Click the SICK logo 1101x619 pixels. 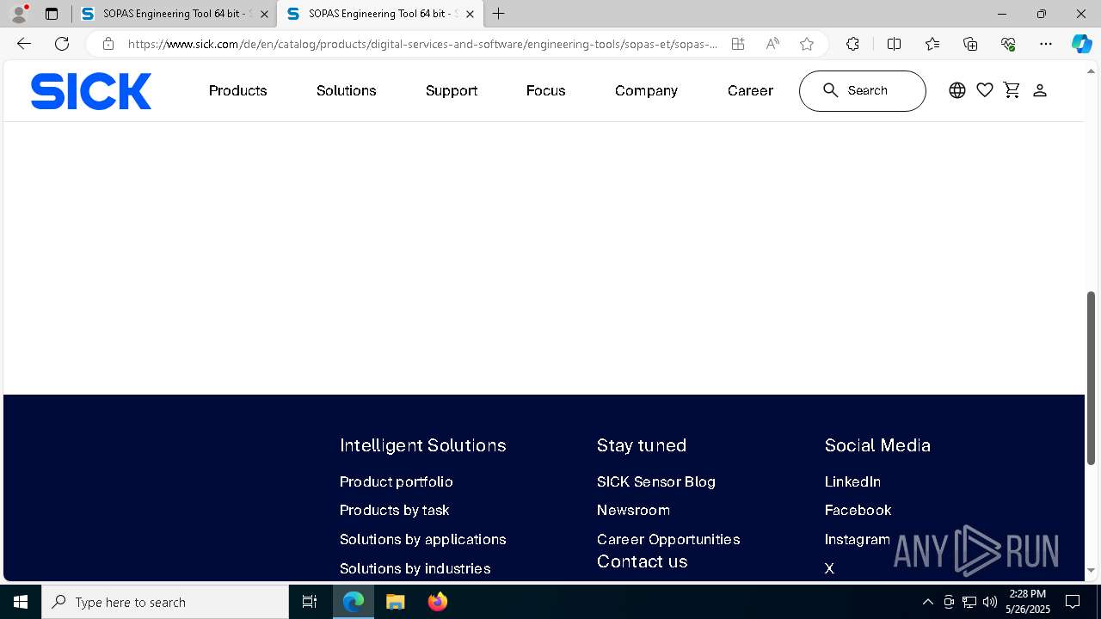click(x=91, y=91)
